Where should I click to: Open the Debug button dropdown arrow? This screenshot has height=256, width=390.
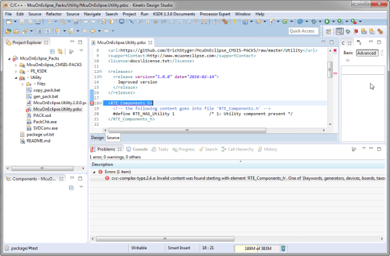point(320,21)
